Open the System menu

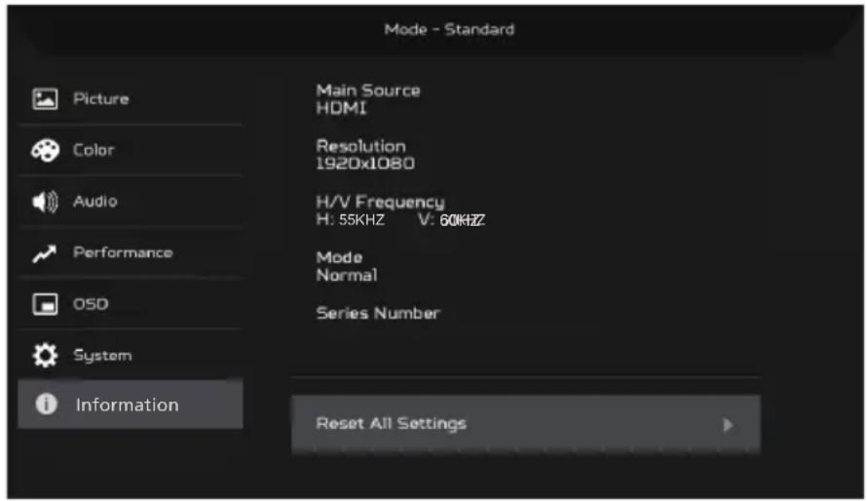[131, 355]
